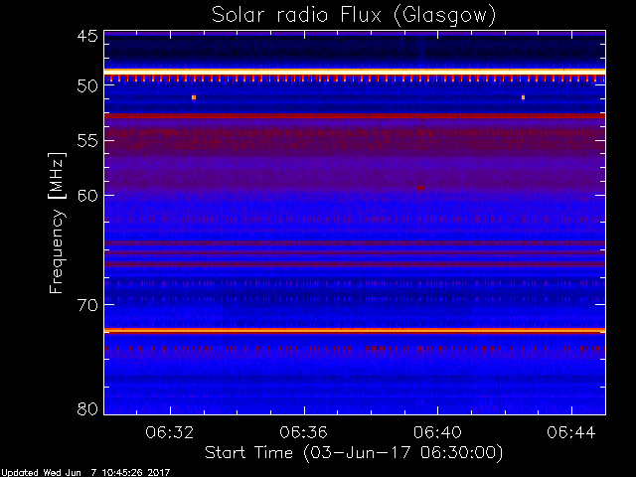Select the 'Frequency [MHz]' axis label
The image size is (636, 477).
[57, 223]
